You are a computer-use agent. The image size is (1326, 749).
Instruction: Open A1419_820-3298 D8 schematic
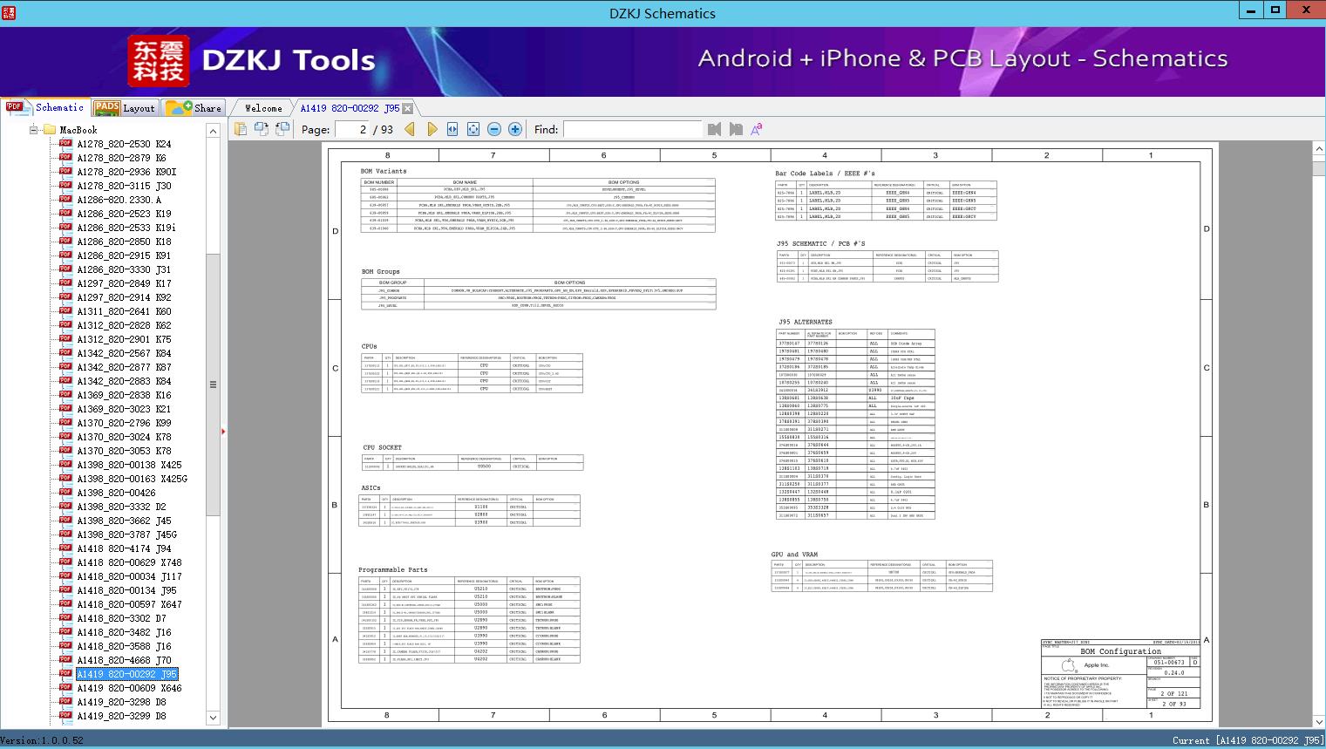[x=121, y=702]
